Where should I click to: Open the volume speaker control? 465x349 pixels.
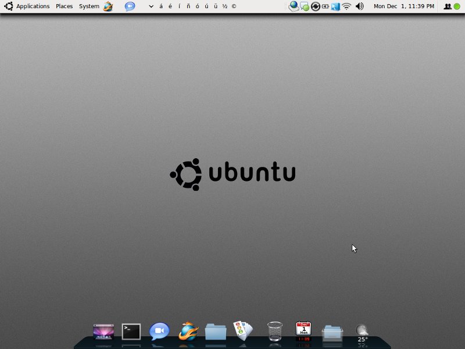point(359,6)
